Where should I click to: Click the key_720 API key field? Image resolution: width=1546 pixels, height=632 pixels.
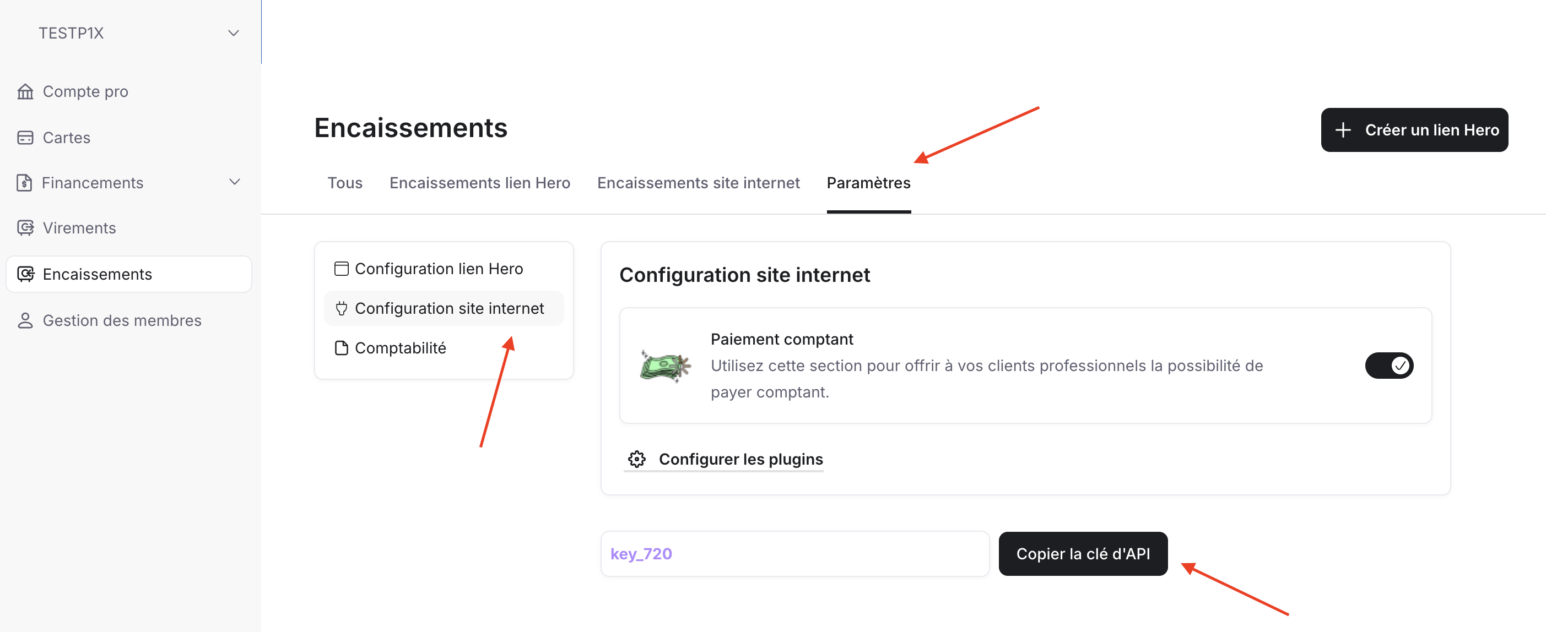click(x=794, y=553)
